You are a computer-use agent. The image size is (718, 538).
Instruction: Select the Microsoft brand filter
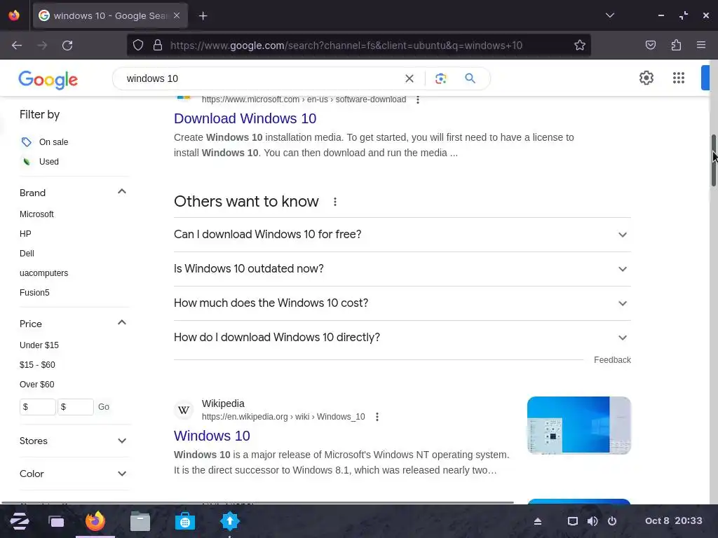point(36,214)
